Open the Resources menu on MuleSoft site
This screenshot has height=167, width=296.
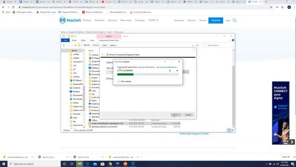tap(126, 20)
